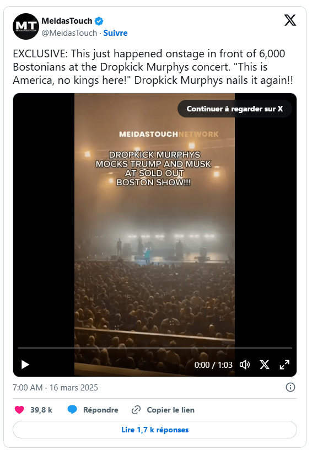The width and height of the screenshot is (312, 455).
Task: Open Lire 1,7 k réponses button
Action: pos(155,430)
